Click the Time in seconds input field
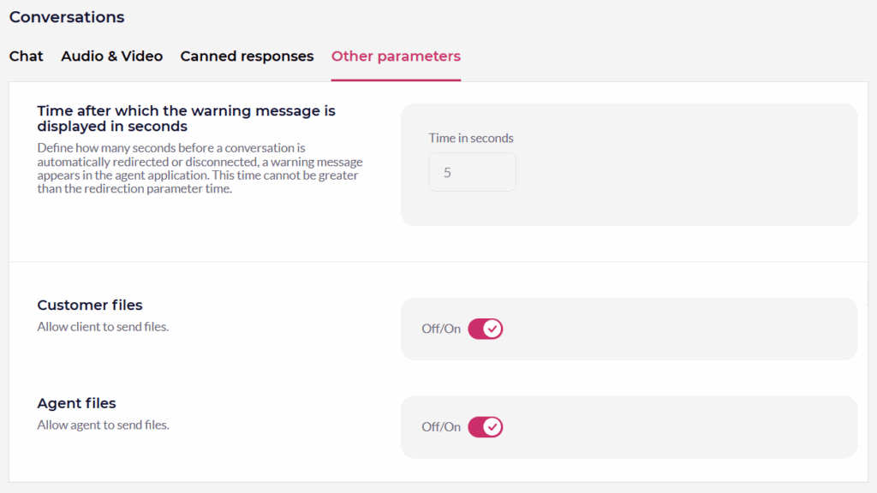Image resolution: width=877 pixels, height=493 pixels. [472, 172]
